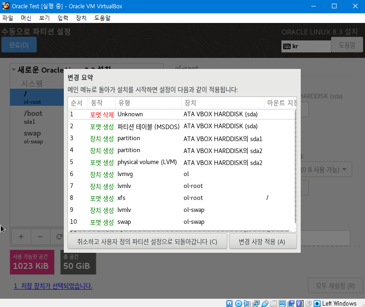Image resolution: width=365 pixels, height=307 pixels.
Task: Click the 장치 column header
Action: tap(223, 103)
